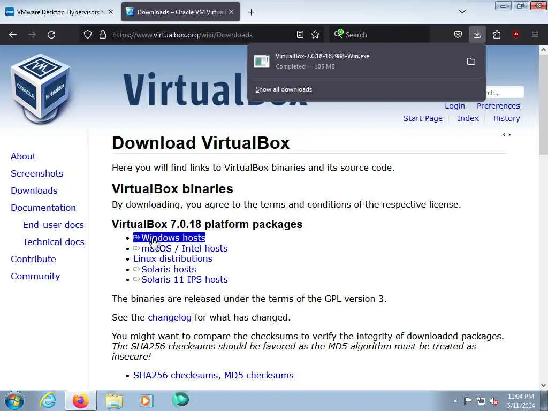Download macOS / Intel hosts package
This screenshot has width=548, height=411.
click(180, 248)
